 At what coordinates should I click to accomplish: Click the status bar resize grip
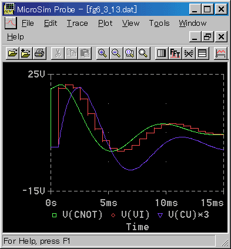click(x=225, y=242)
